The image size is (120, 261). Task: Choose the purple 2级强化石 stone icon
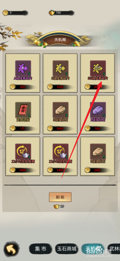point(98,110)
